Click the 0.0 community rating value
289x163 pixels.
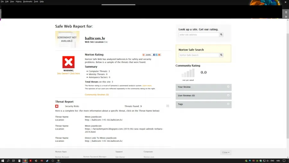tap(204, 72)
